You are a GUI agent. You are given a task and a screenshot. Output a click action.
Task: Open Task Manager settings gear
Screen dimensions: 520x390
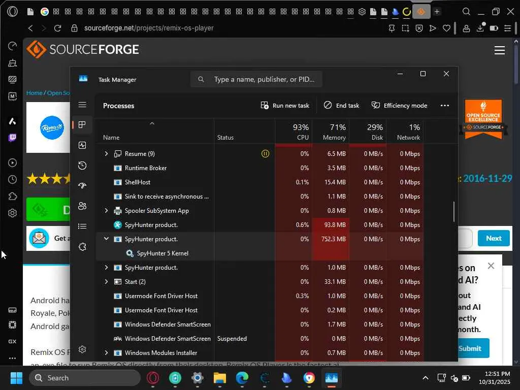point(82,349)
